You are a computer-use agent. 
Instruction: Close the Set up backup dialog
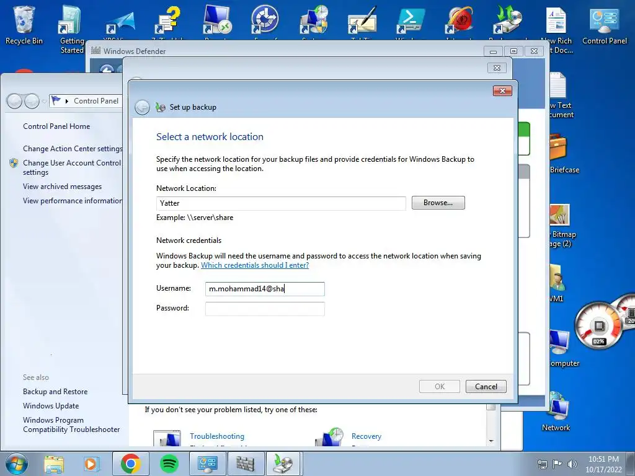(502, 90)
